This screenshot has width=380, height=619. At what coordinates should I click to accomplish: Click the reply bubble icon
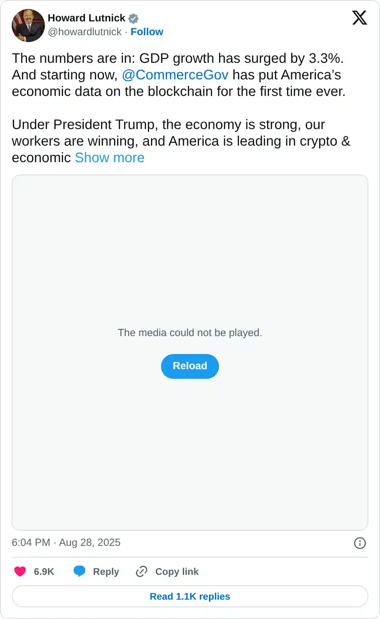click(x=79, y=571)
